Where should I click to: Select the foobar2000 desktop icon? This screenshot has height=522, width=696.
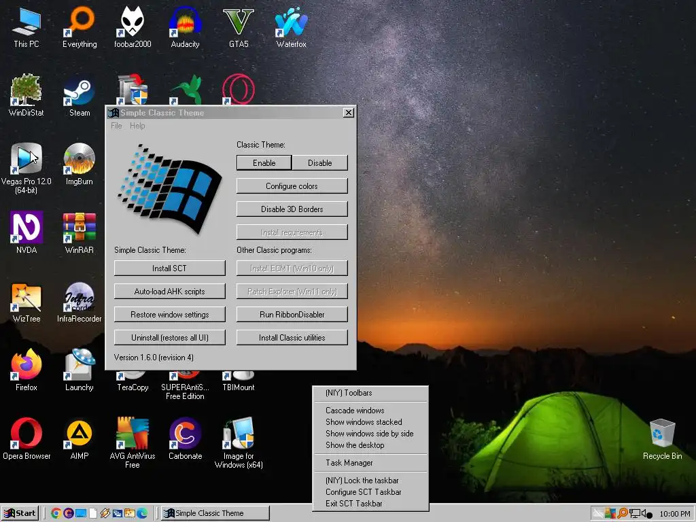133,27
